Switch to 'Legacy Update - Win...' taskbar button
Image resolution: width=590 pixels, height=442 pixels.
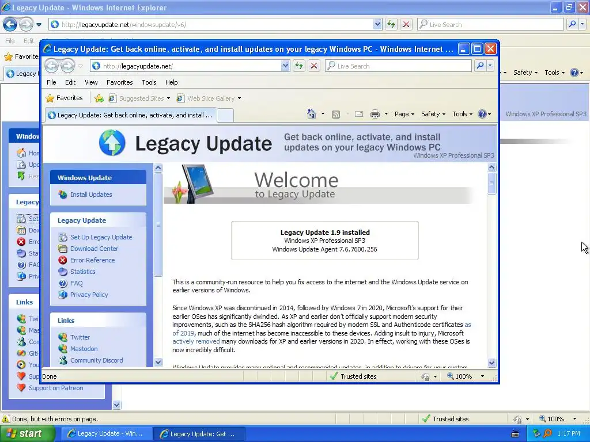(107, 434)
